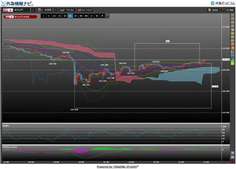Viewport: 236px width, 169px height.
Task: Zoom in the chart with plus icon
Action: tap(233, 153)
